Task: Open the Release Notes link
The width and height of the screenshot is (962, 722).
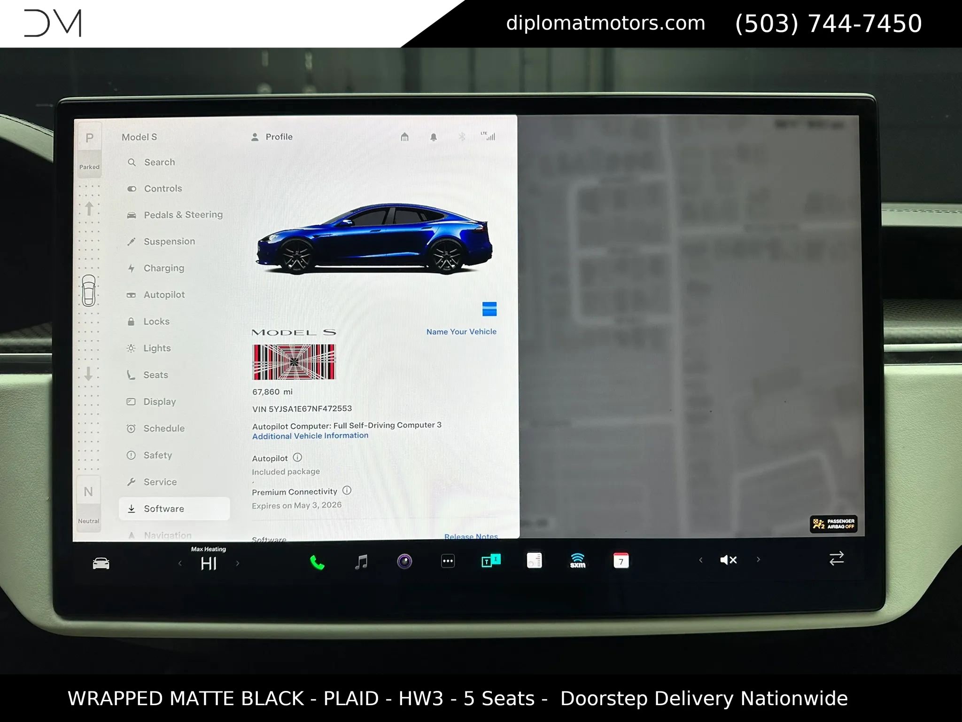Action: 471,536
